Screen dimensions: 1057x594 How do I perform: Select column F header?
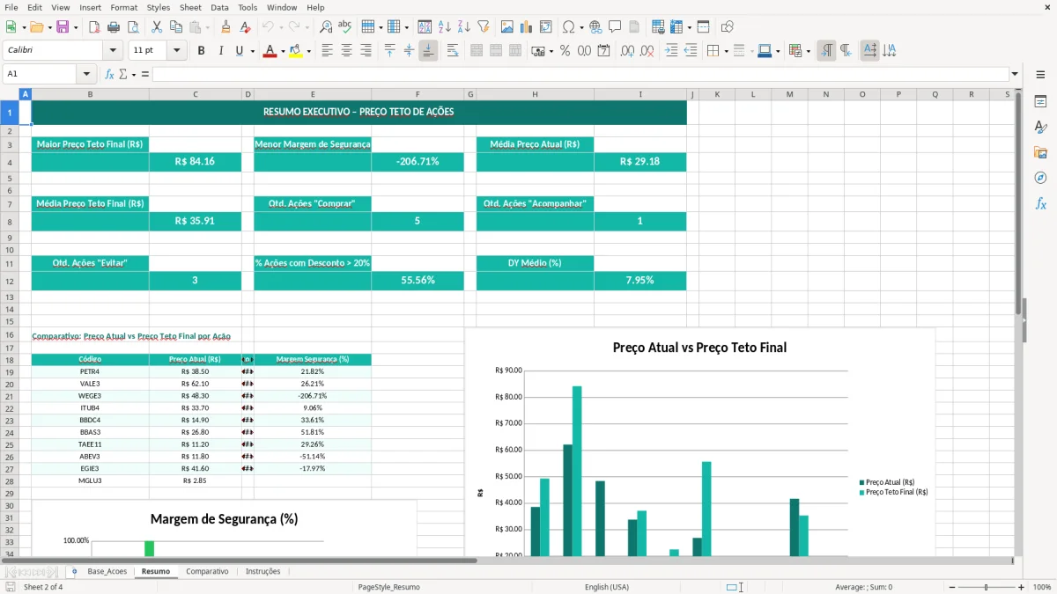pyautogui.click(x=418, y=94)
